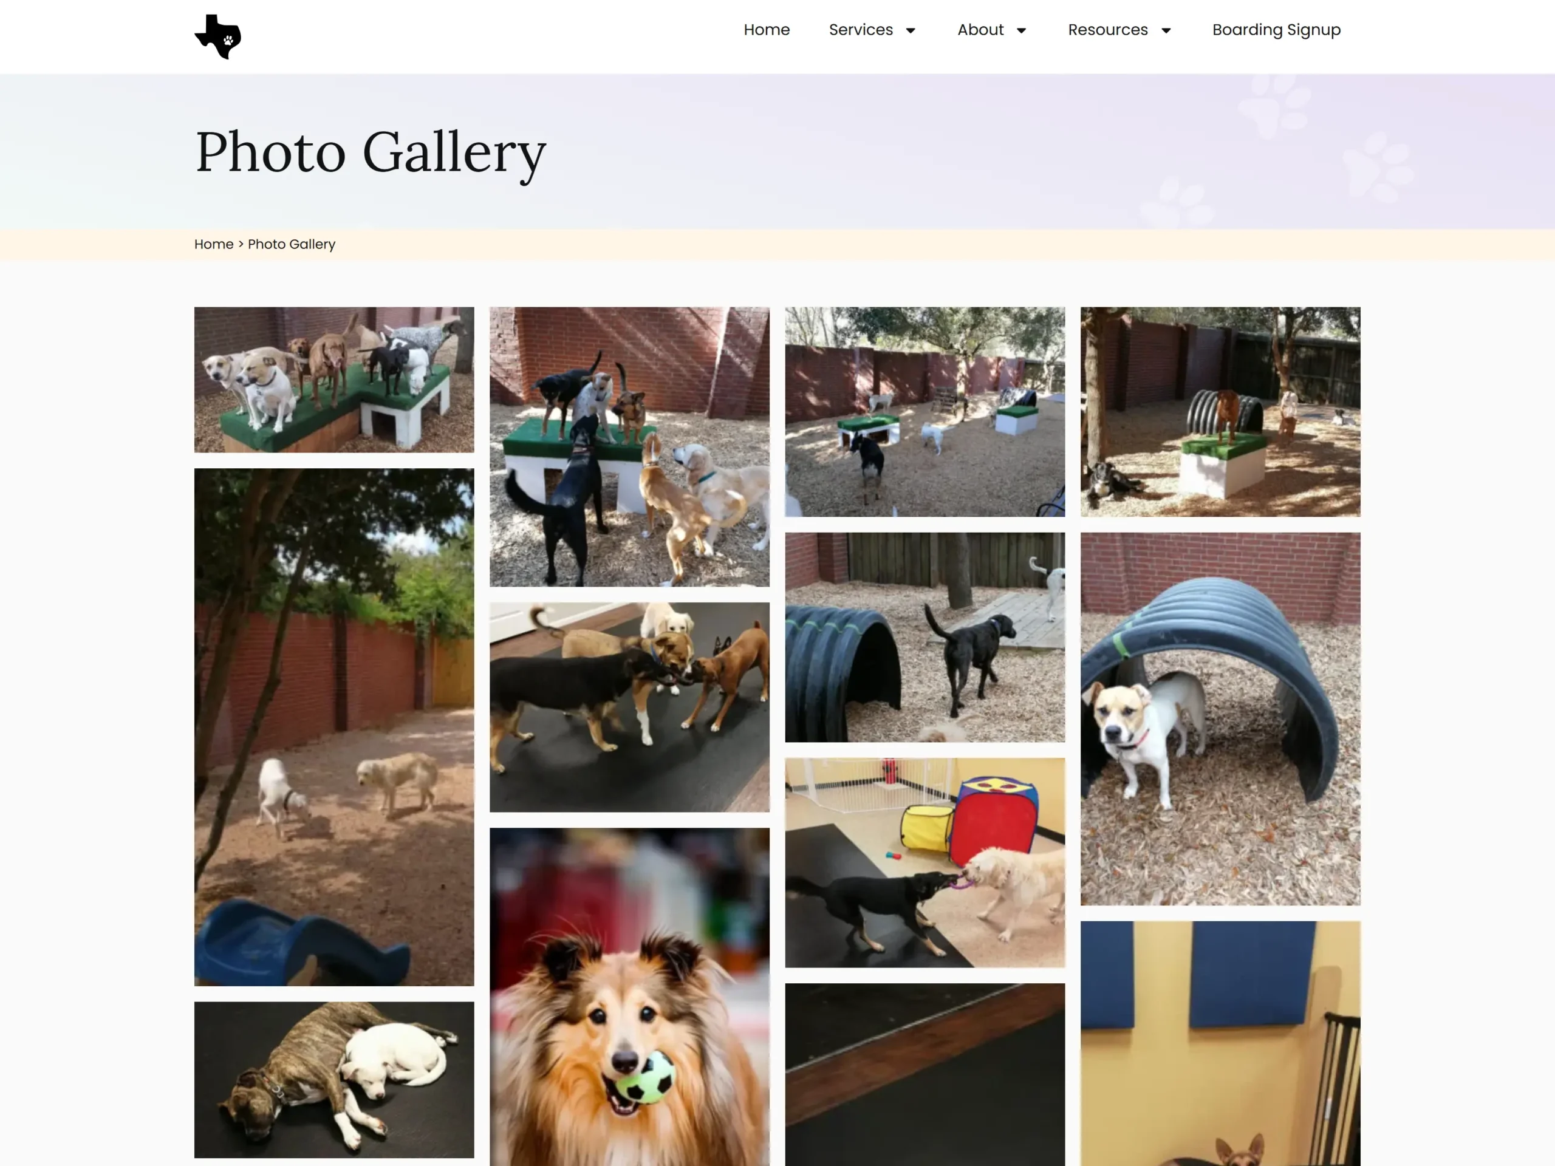1555x1166 pixels.
Task: Open tall photo with blue slide
Action: pos(334,727)
